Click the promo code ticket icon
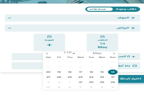 135,66
